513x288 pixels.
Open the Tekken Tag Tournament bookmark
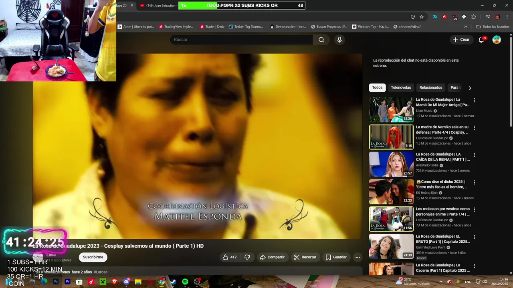246,27
